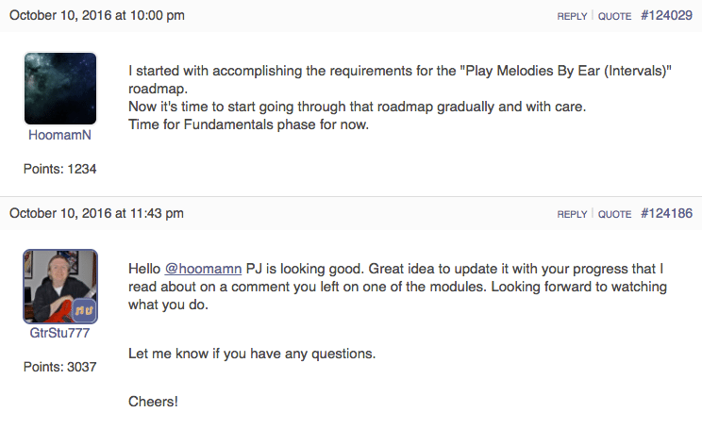702x445 pixels.
Task: Click QUOTE on post #124186
Action: click(614, 214)
